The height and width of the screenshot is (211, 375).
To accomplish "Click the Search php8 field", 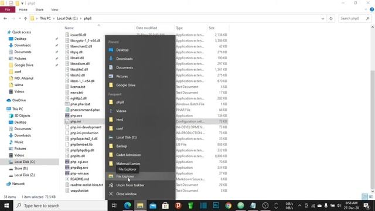I will coord(354,18).
